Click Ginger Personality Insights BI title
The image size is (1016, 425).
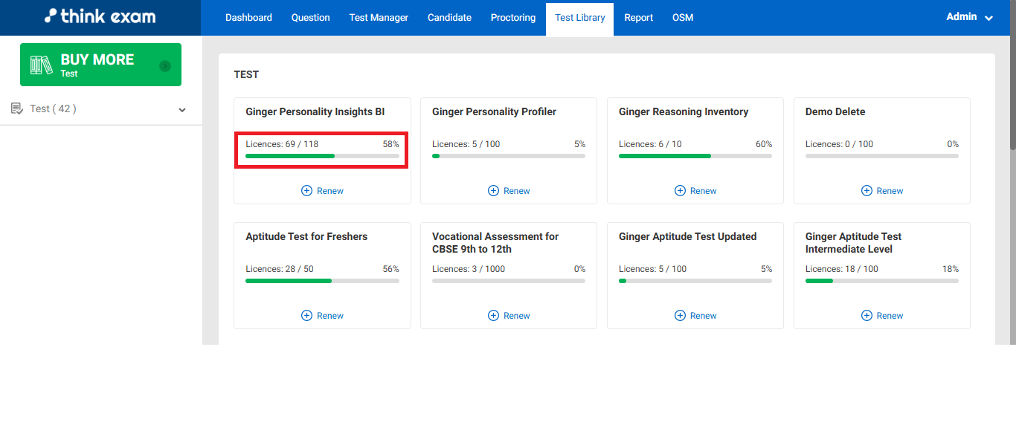[x=315, y=111]
